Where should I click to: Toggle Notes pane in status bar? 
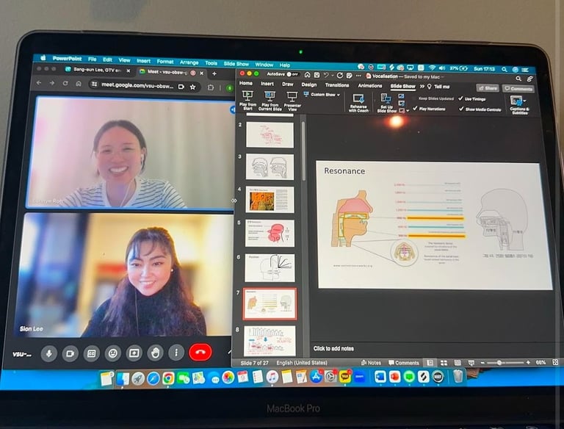pos(371,363)
